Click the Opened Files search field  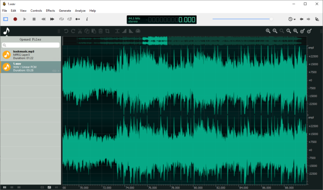coord(31,45)
